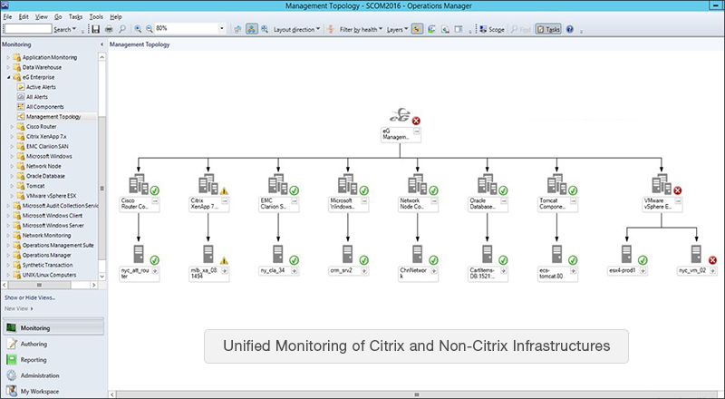Open the Help menu
The image size is (725, 399).
pos(116,16)
